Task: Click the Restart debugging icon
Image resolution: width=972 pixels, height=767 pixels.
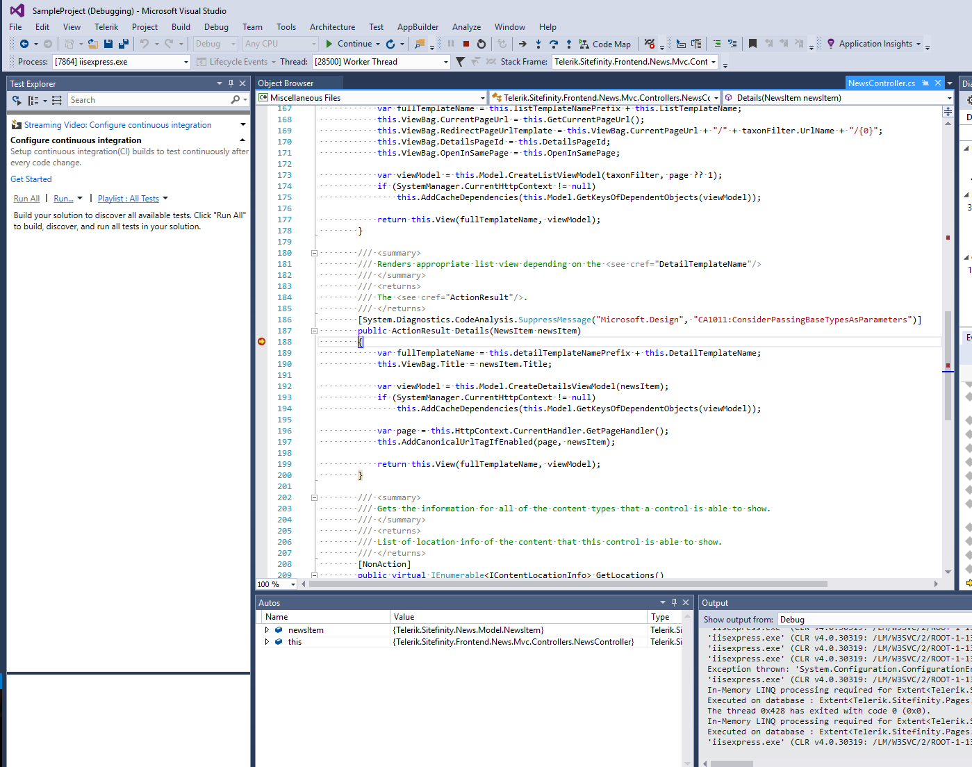Action: [481, 44]
